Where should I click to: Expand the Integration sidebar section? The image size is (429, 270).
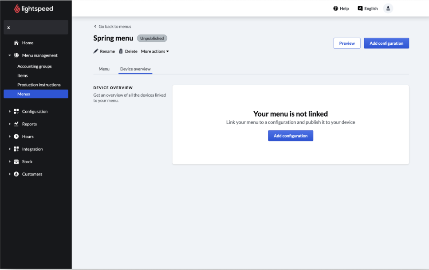tap(10, 149)
